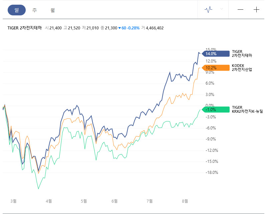Click the -6.0% y-axis label

211,128
